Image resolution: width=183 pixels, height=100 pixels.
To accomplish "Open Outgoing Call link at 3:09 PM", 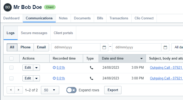I will point(166,68).
